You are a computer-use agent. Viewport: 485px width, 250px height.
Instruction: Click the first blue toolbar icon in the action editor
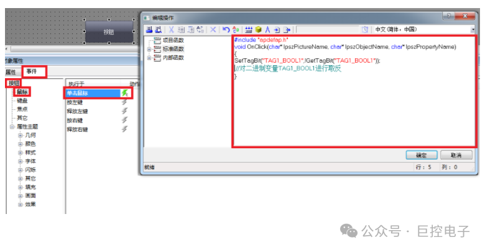click(149, 30)
